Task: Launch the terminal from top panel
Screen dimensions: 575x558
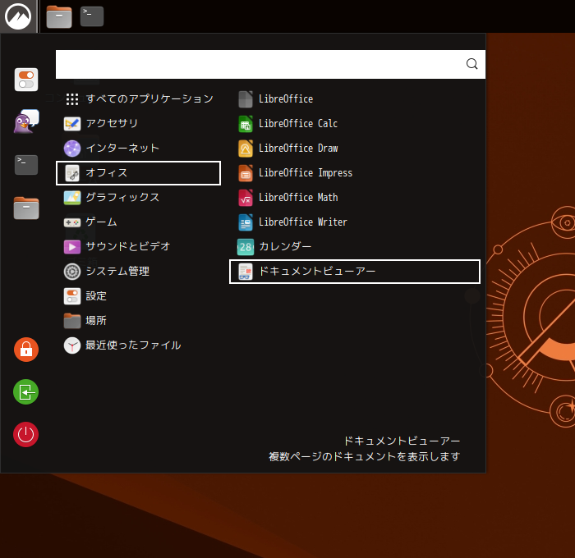Action: (x=92, y=17)
